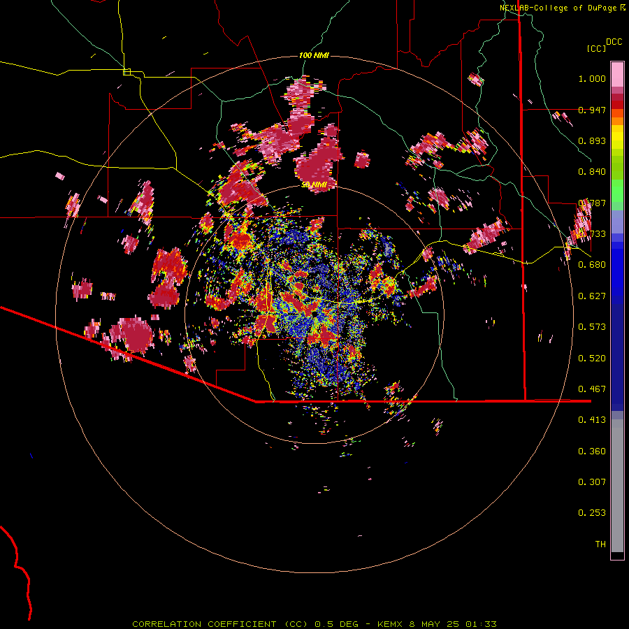Select the 0.467 legend value

pos(592,389)
